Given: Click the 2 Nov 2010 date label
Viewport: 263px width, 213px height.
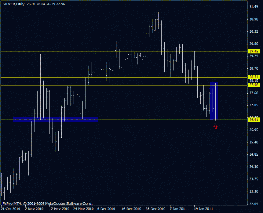Looking at the screenshot, I should click(34, 209).
